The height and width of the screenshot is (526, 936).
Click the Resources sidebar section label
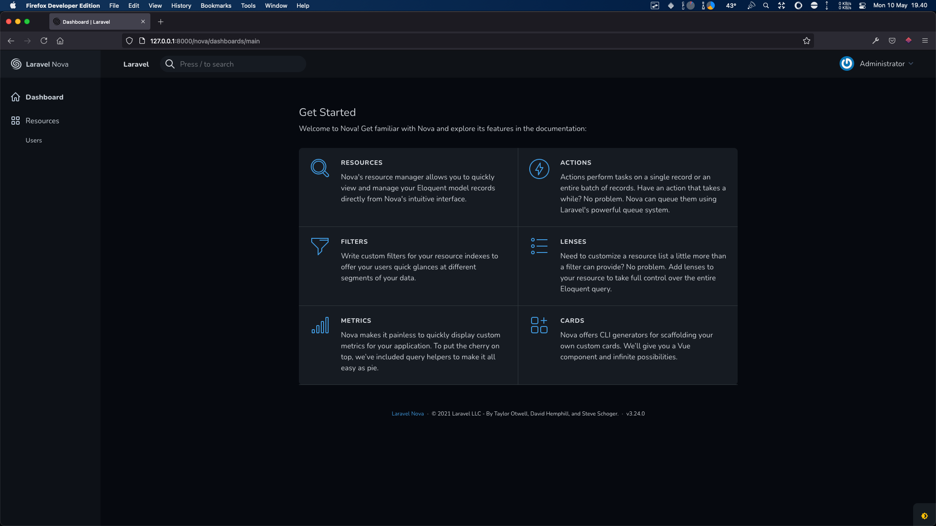coord(43,121)
